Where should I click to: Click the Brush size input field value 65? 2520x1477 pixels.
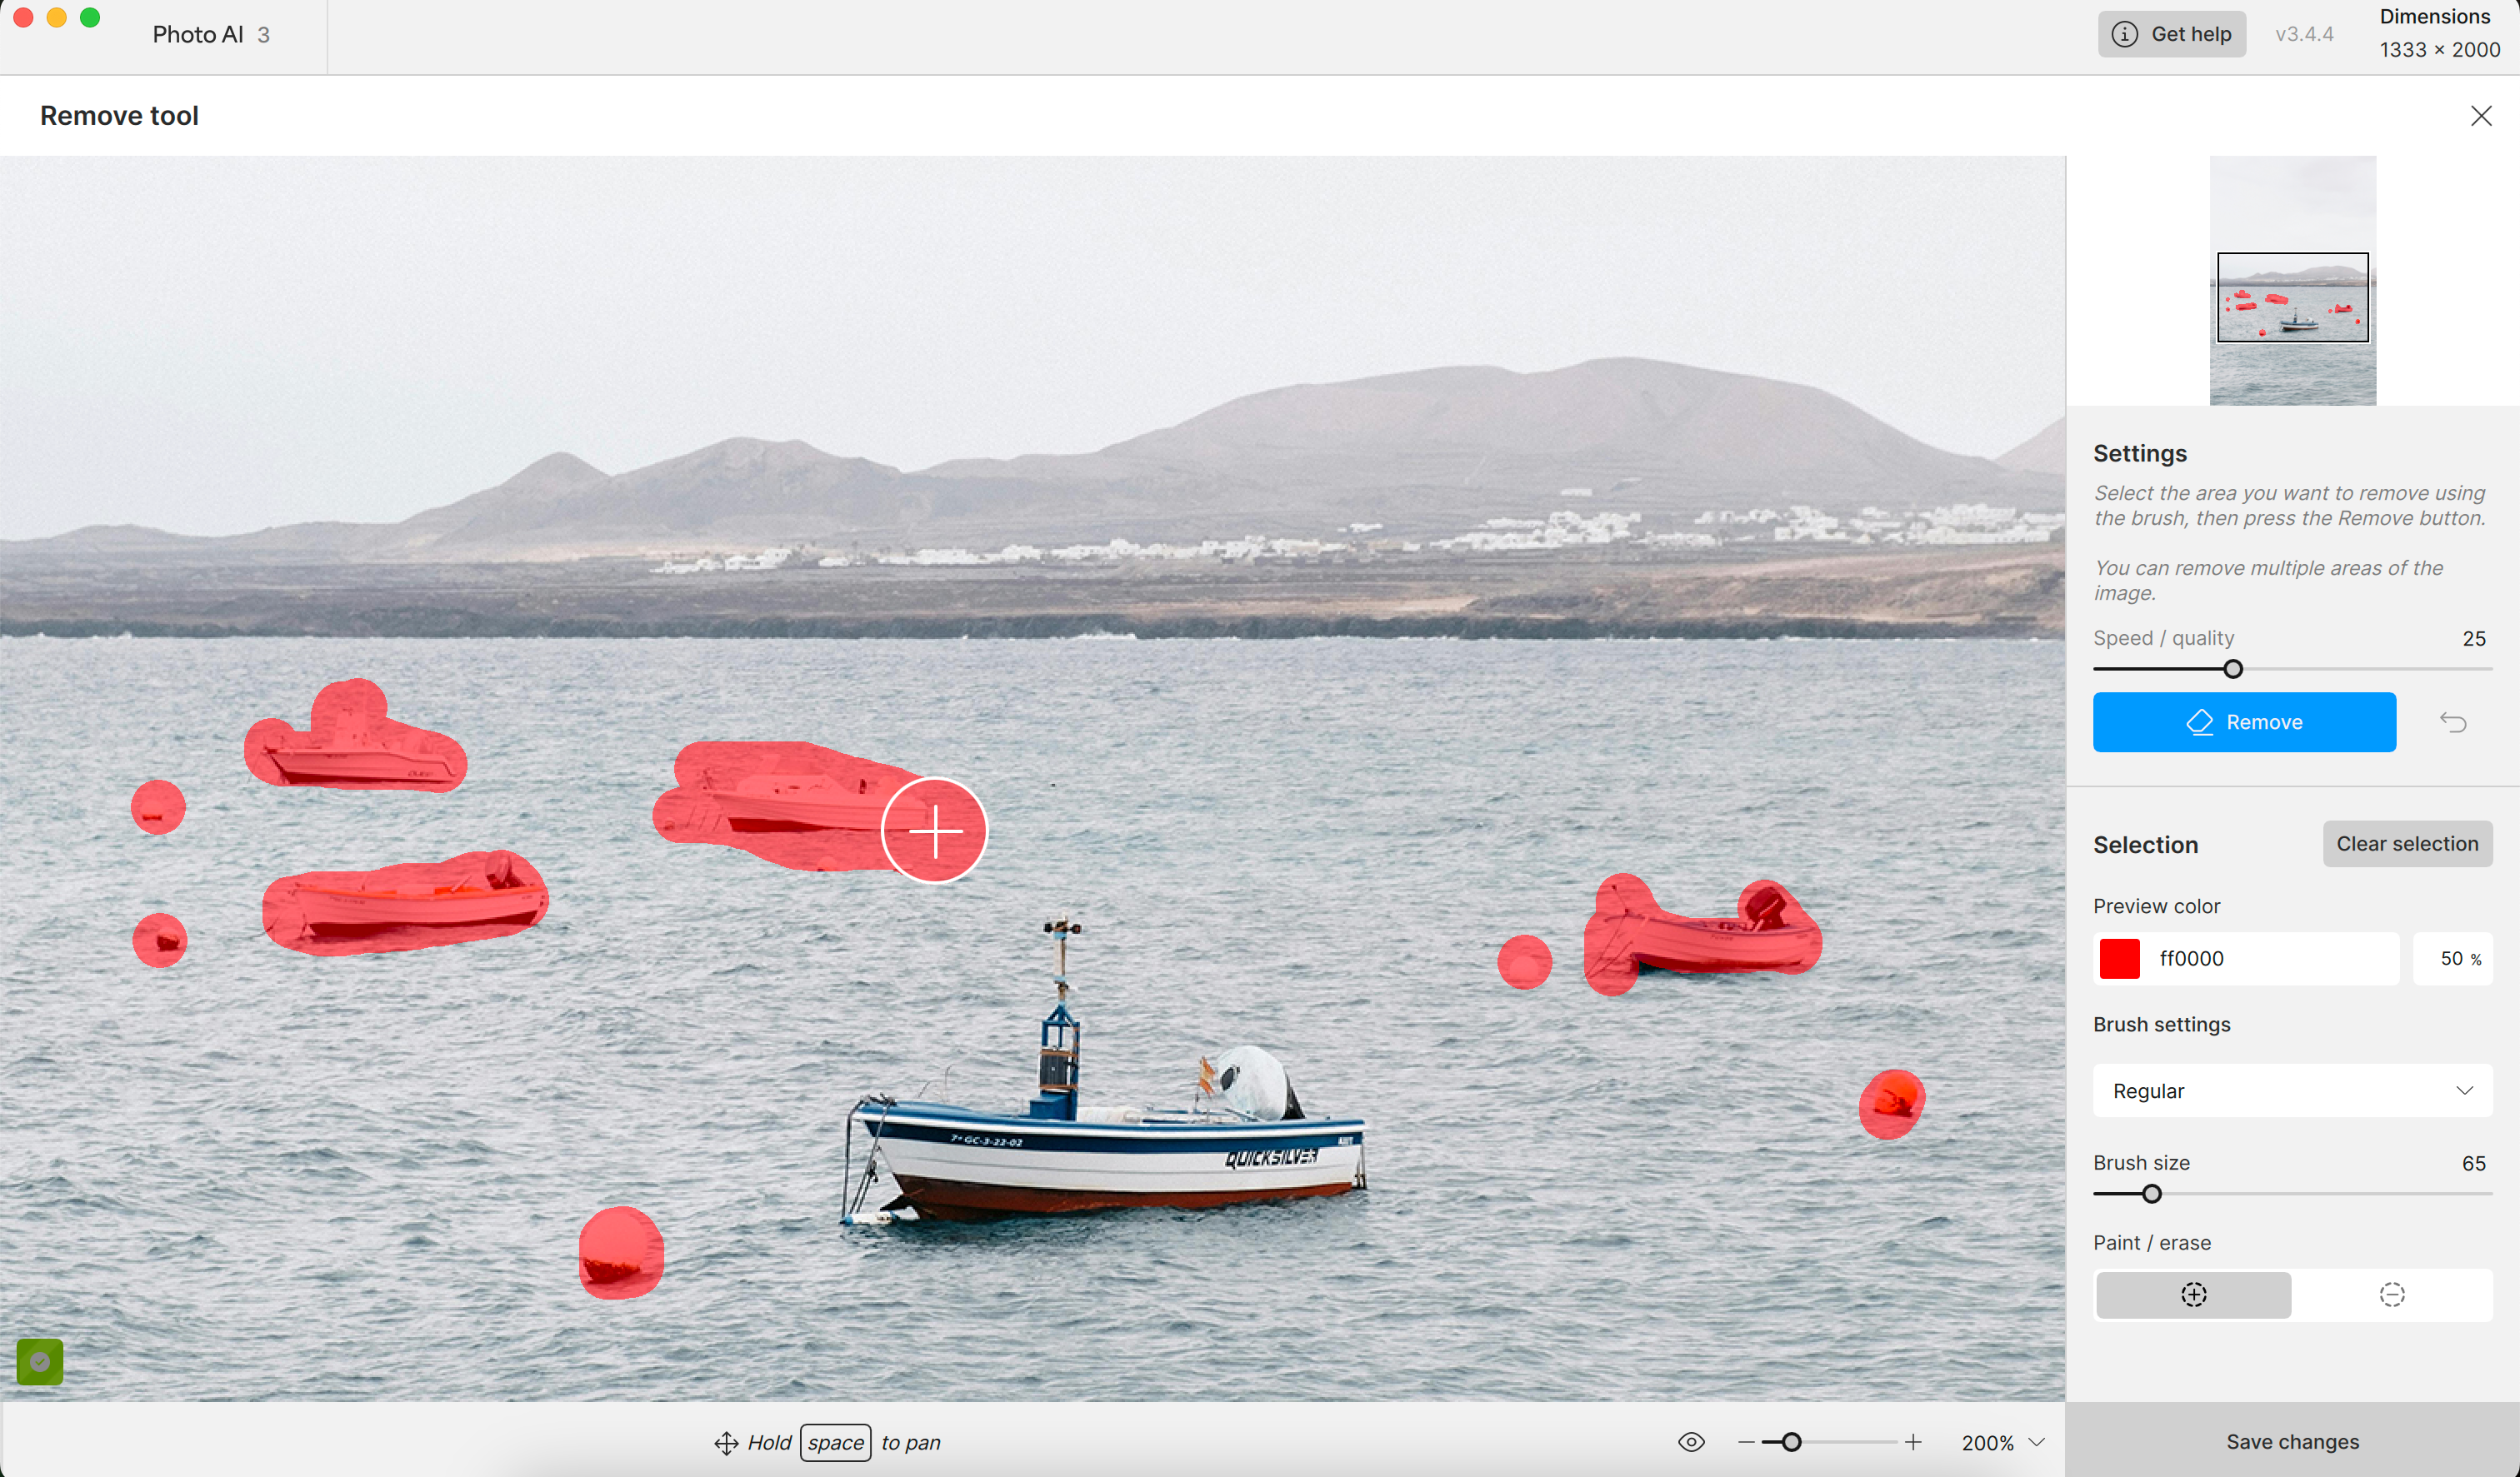coord(2474,1160)
